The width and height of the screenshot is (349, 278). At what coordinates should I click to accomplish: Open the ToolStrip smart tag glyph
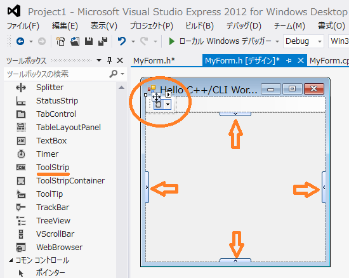(x=168, y=95)
